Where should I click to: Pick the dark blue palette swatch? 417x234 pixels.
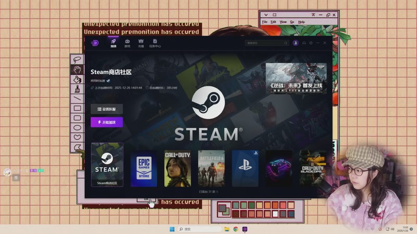click(291, 214)
